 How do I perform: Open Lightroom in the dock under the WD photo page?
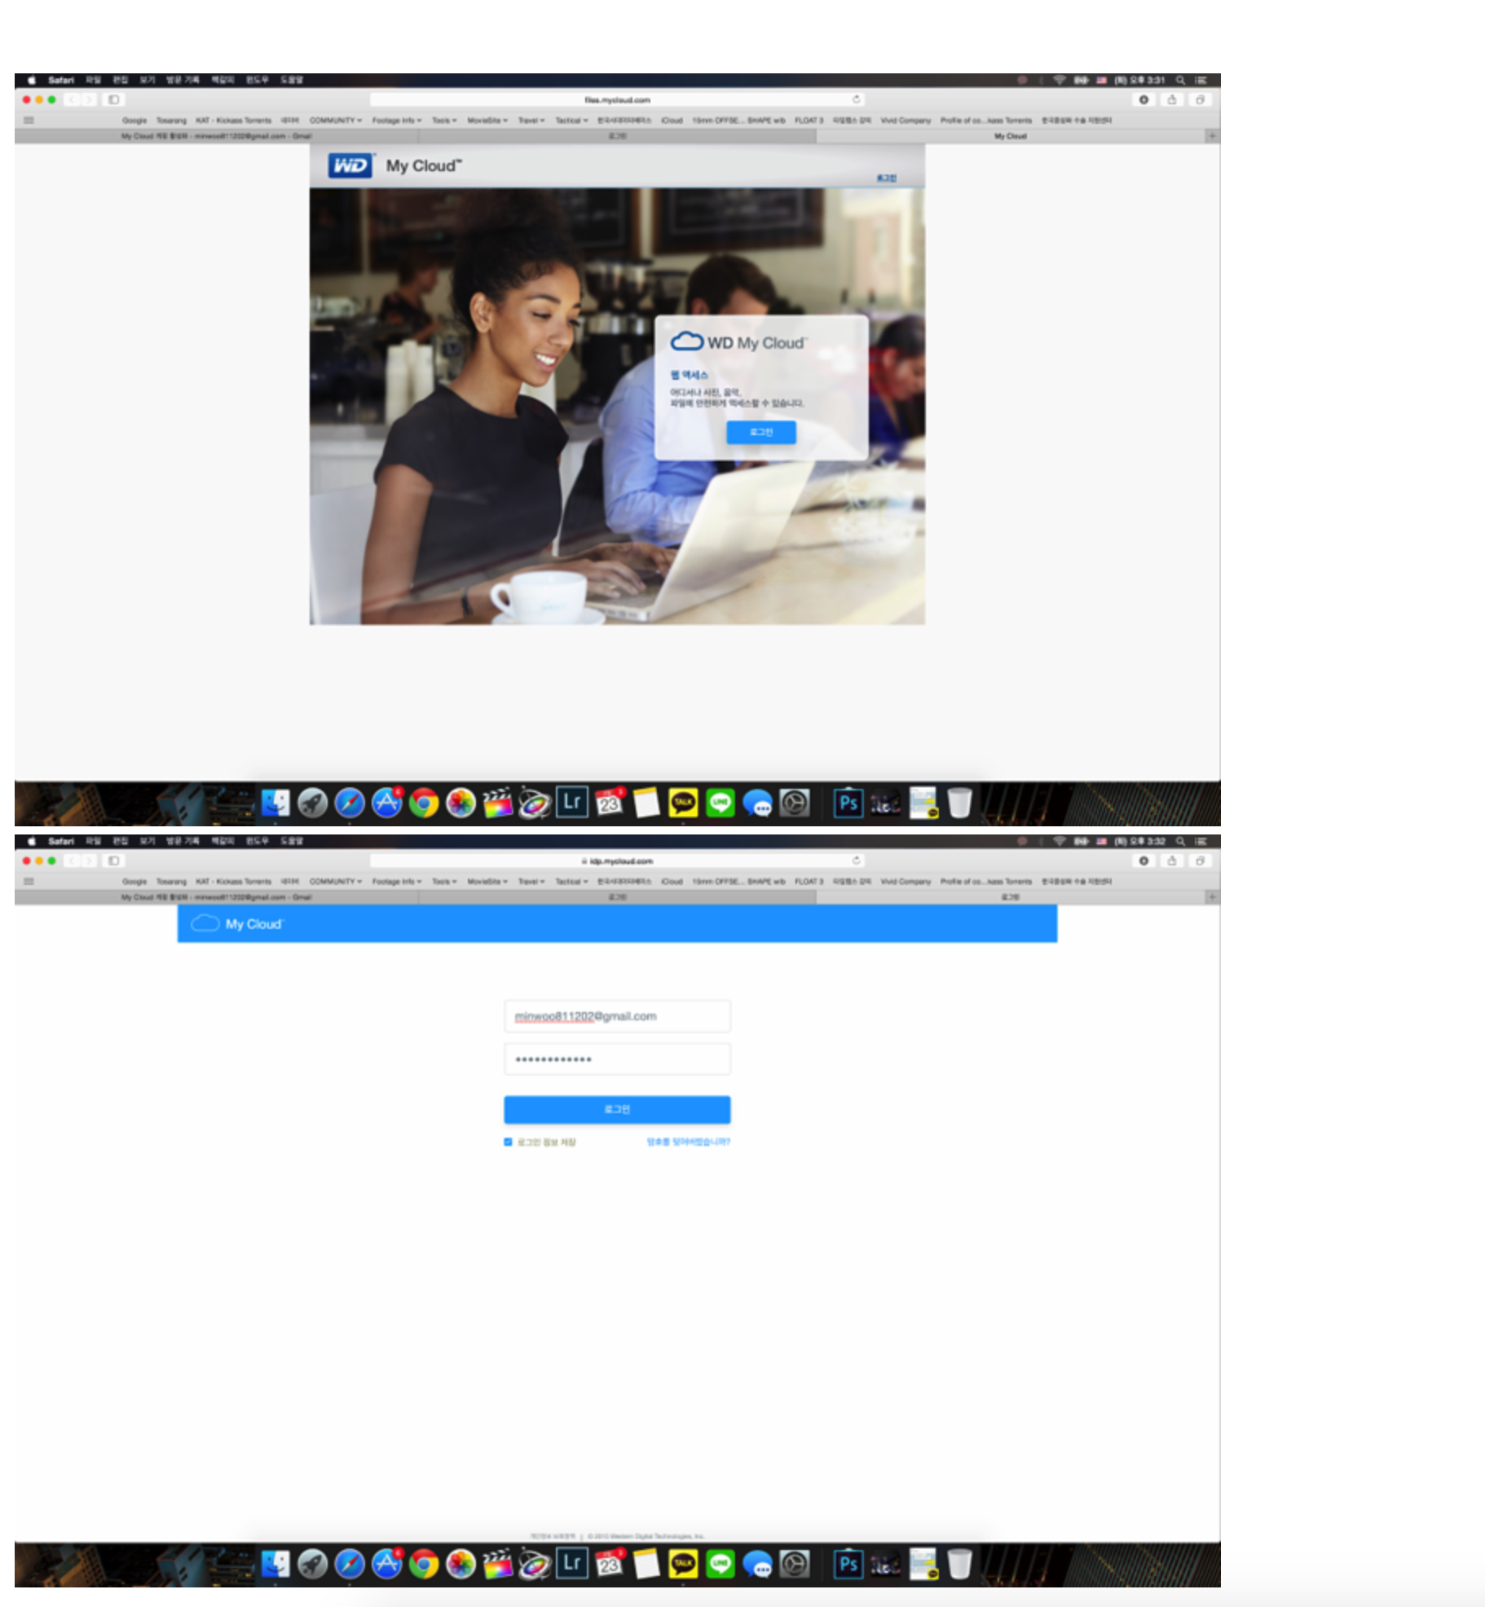(572, 803)
